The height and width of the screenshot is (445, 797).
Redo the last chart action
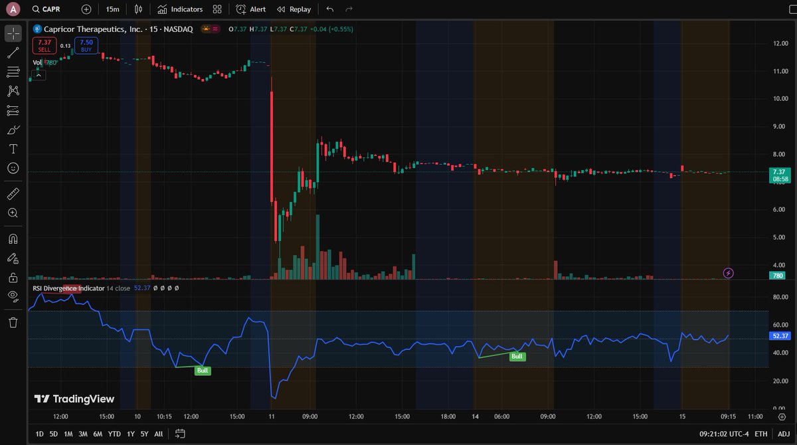pyautogui.click(x=349, y=9)
